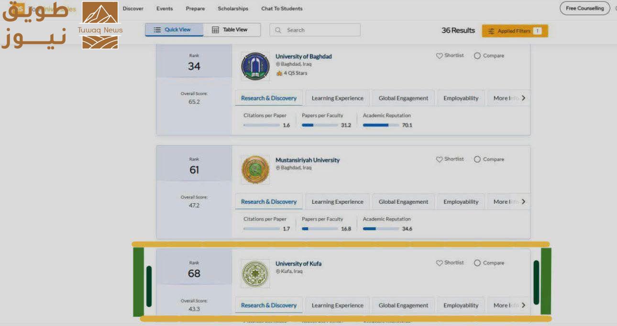
Task: Click heart Shortlist icon for University of Baghdad
Action: click(439, 56)
